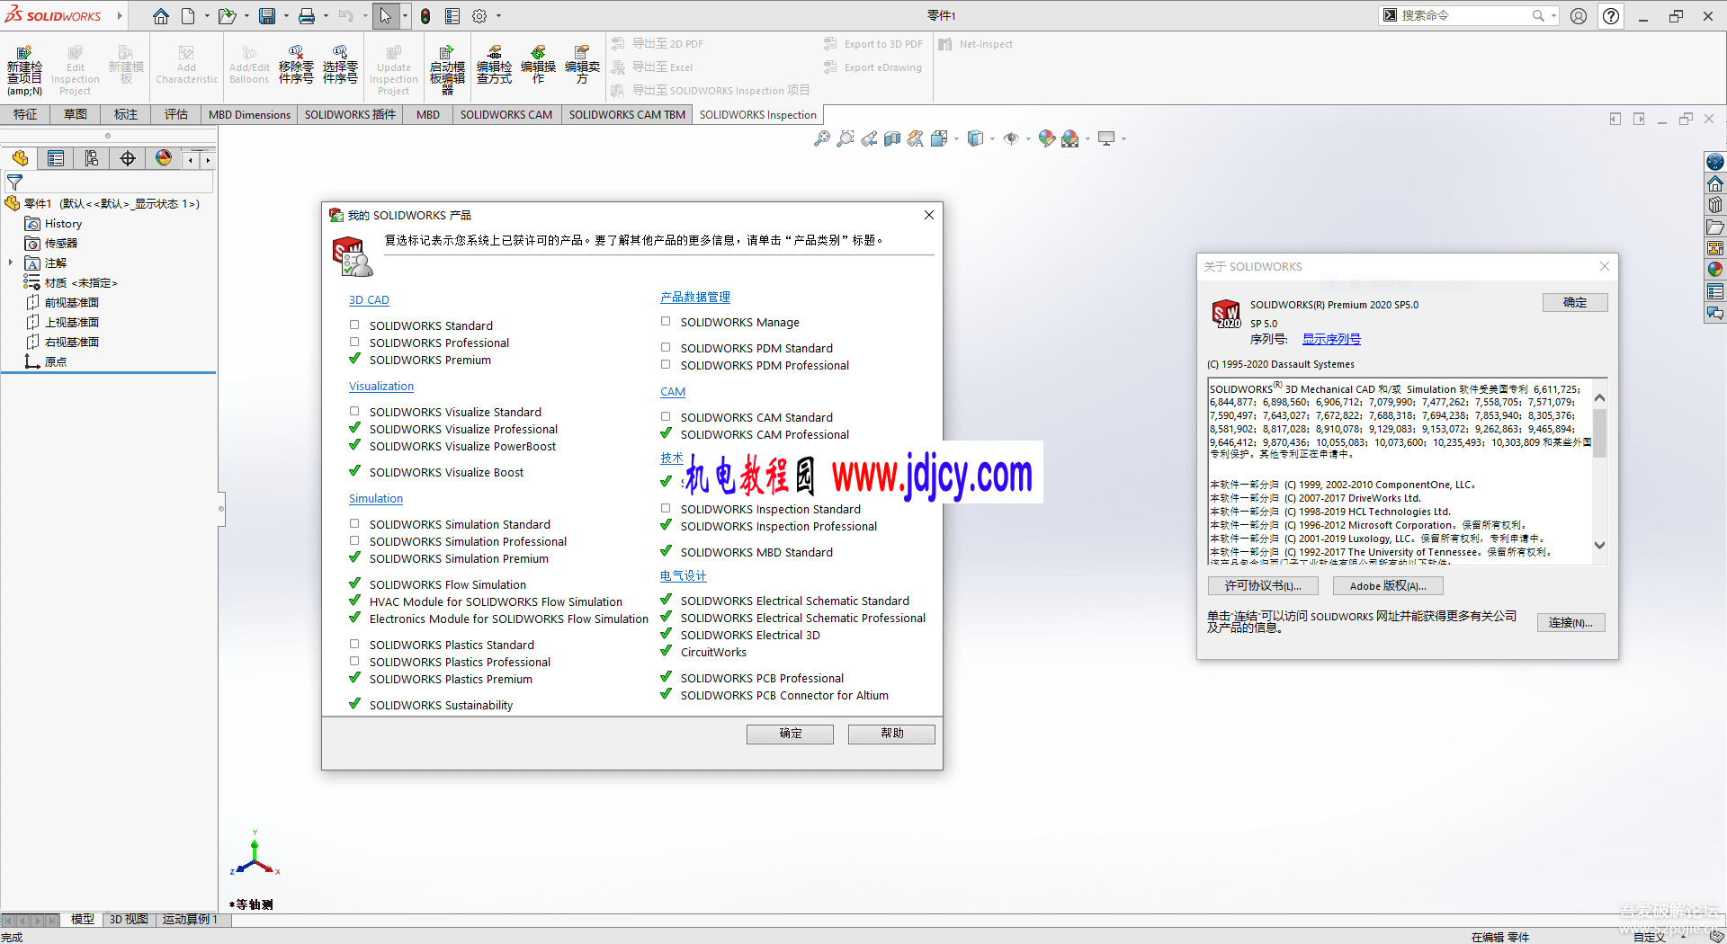
Task: Open the 3D CAD category link
Action: (x=369, y=300)
